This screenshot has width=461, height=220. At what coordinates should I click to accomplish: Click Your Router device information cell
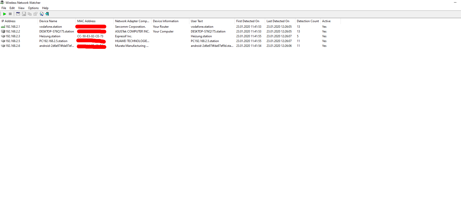(161, 27)
